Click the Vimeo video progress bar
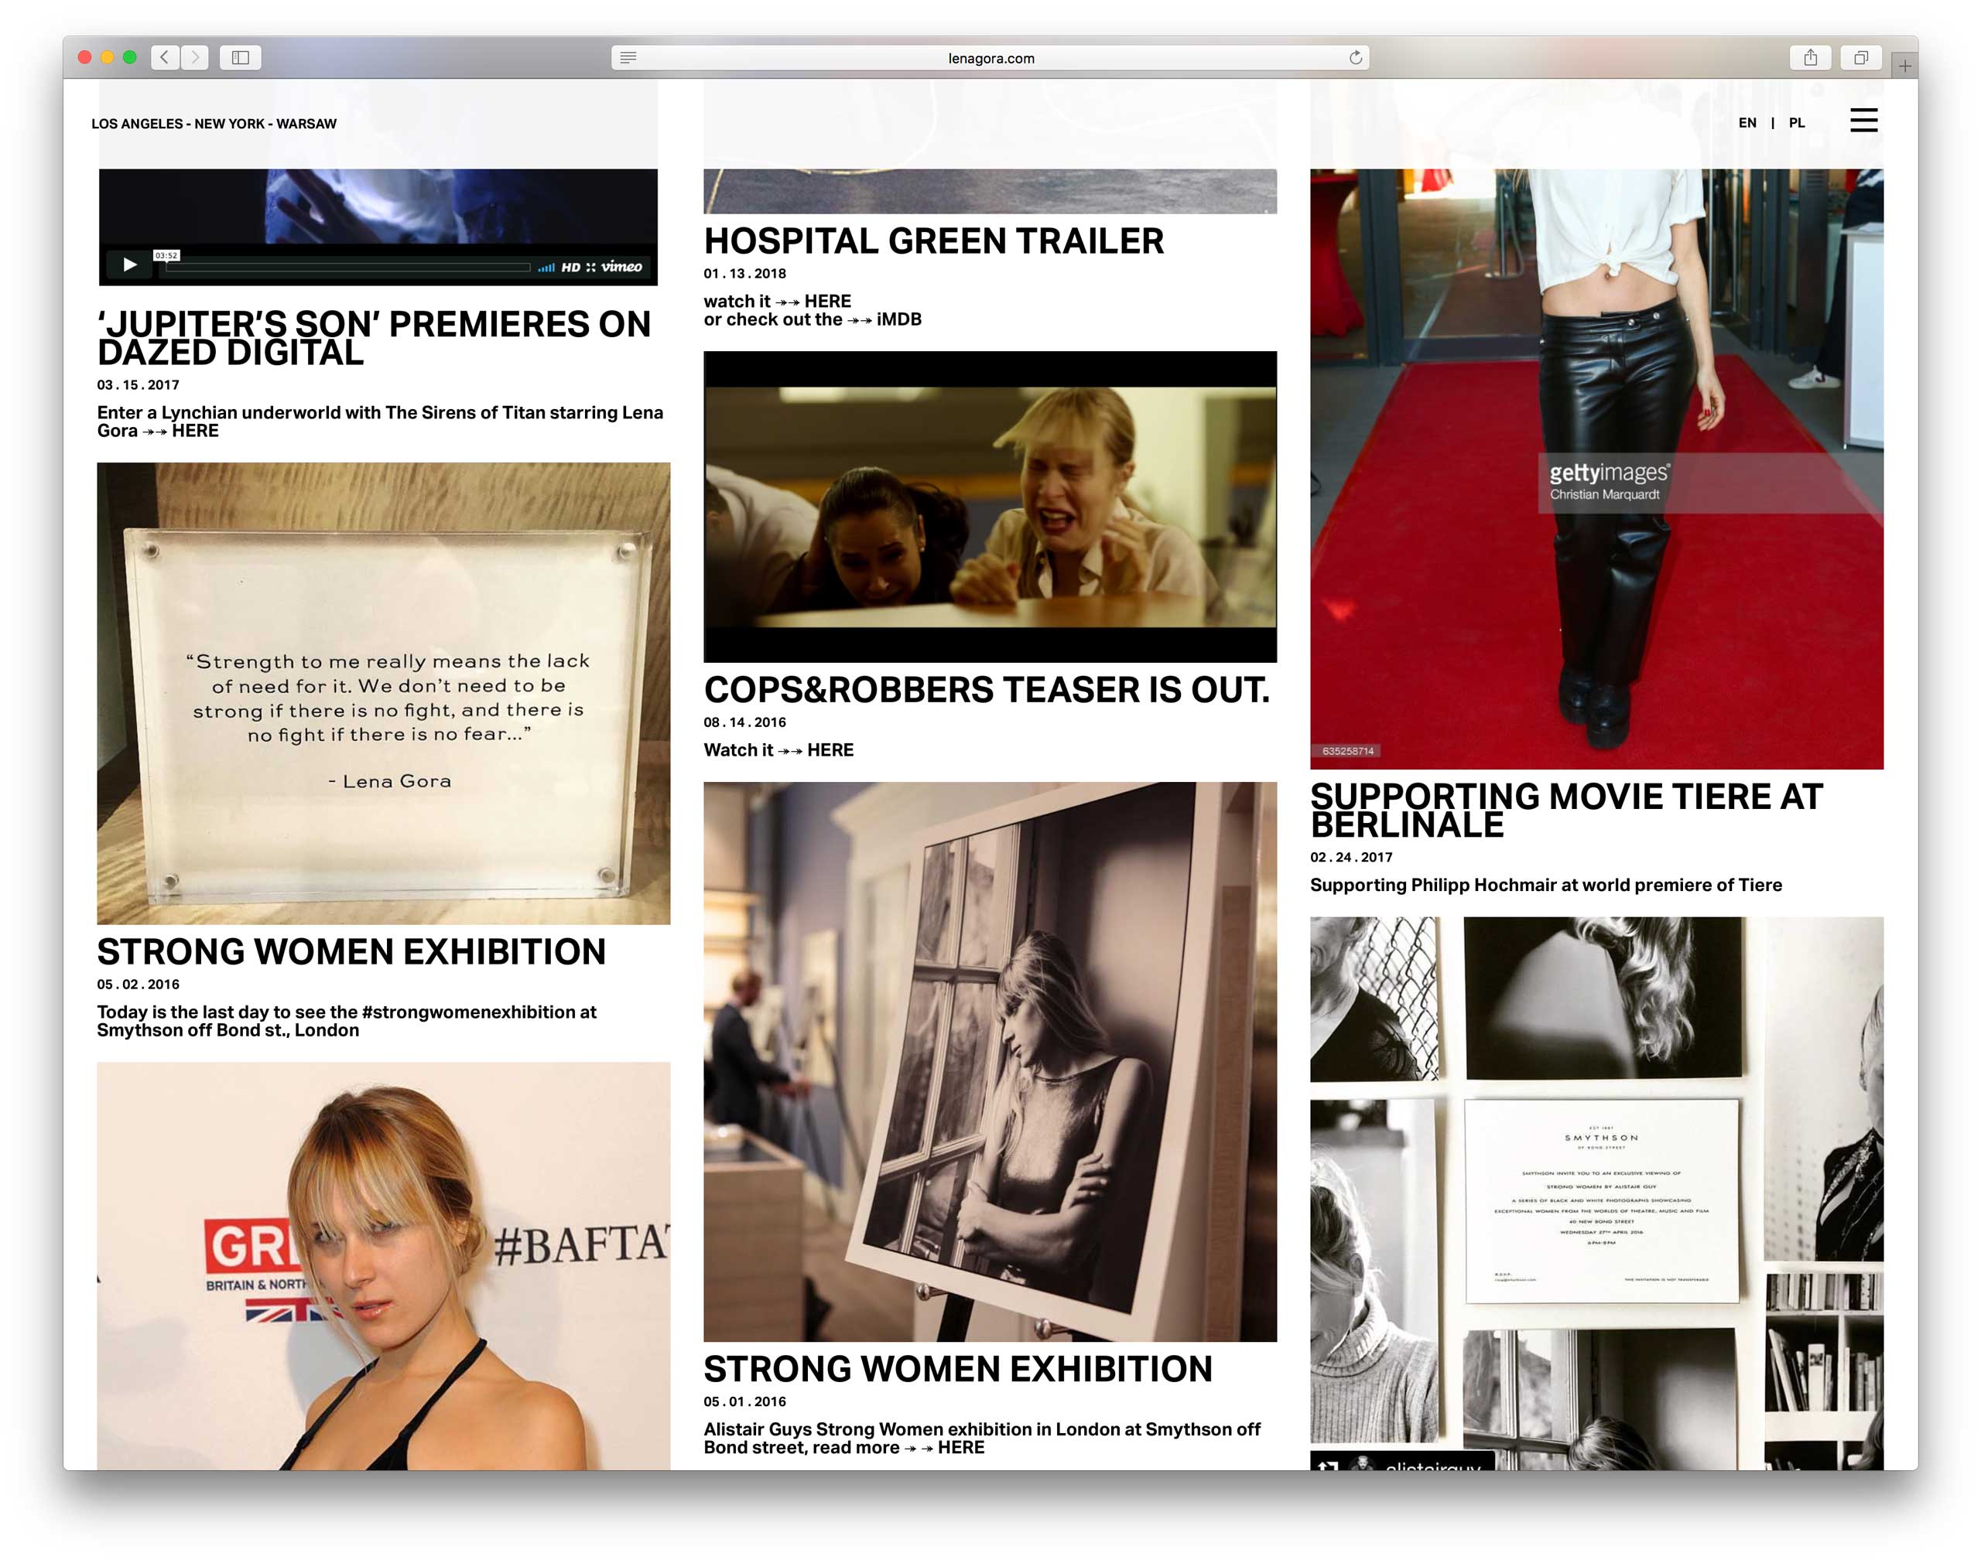The height and width of the screenshot is (1560, 1981). coord(347,268)
